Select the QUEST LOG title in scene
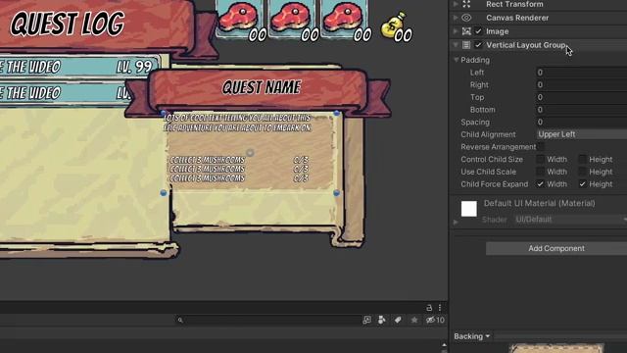This screenshot has height=353, width=627. pyautogui.click(x=68, y=24)
